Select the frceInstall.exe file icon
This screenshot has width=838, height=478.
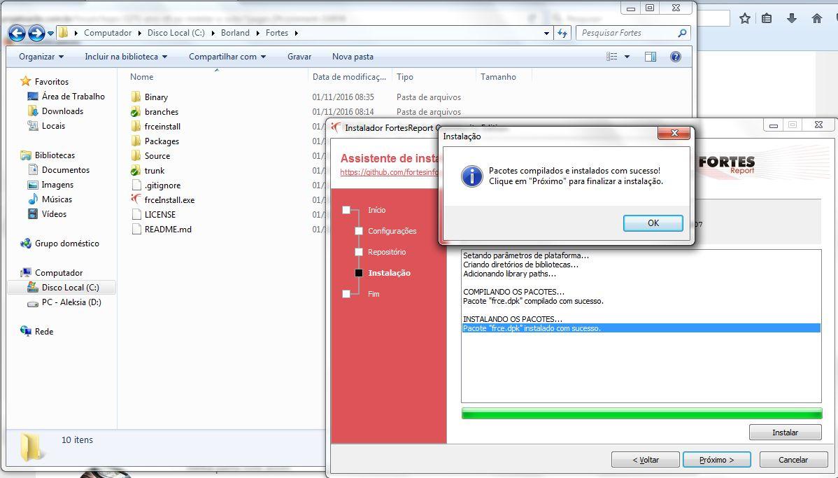click(136, 199)
